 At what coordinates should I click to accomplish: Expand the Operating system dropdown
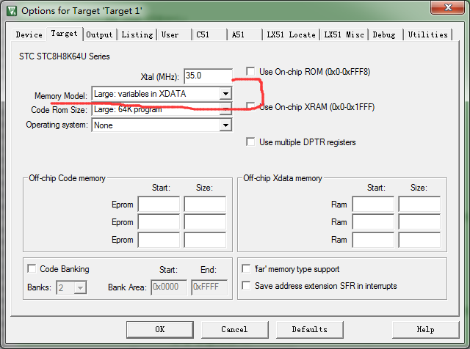[x=225, y=125]
